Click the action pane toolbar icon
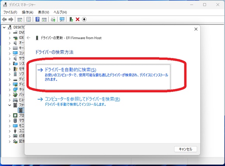This screenshot has height=166, width=225. pos(44,20)
